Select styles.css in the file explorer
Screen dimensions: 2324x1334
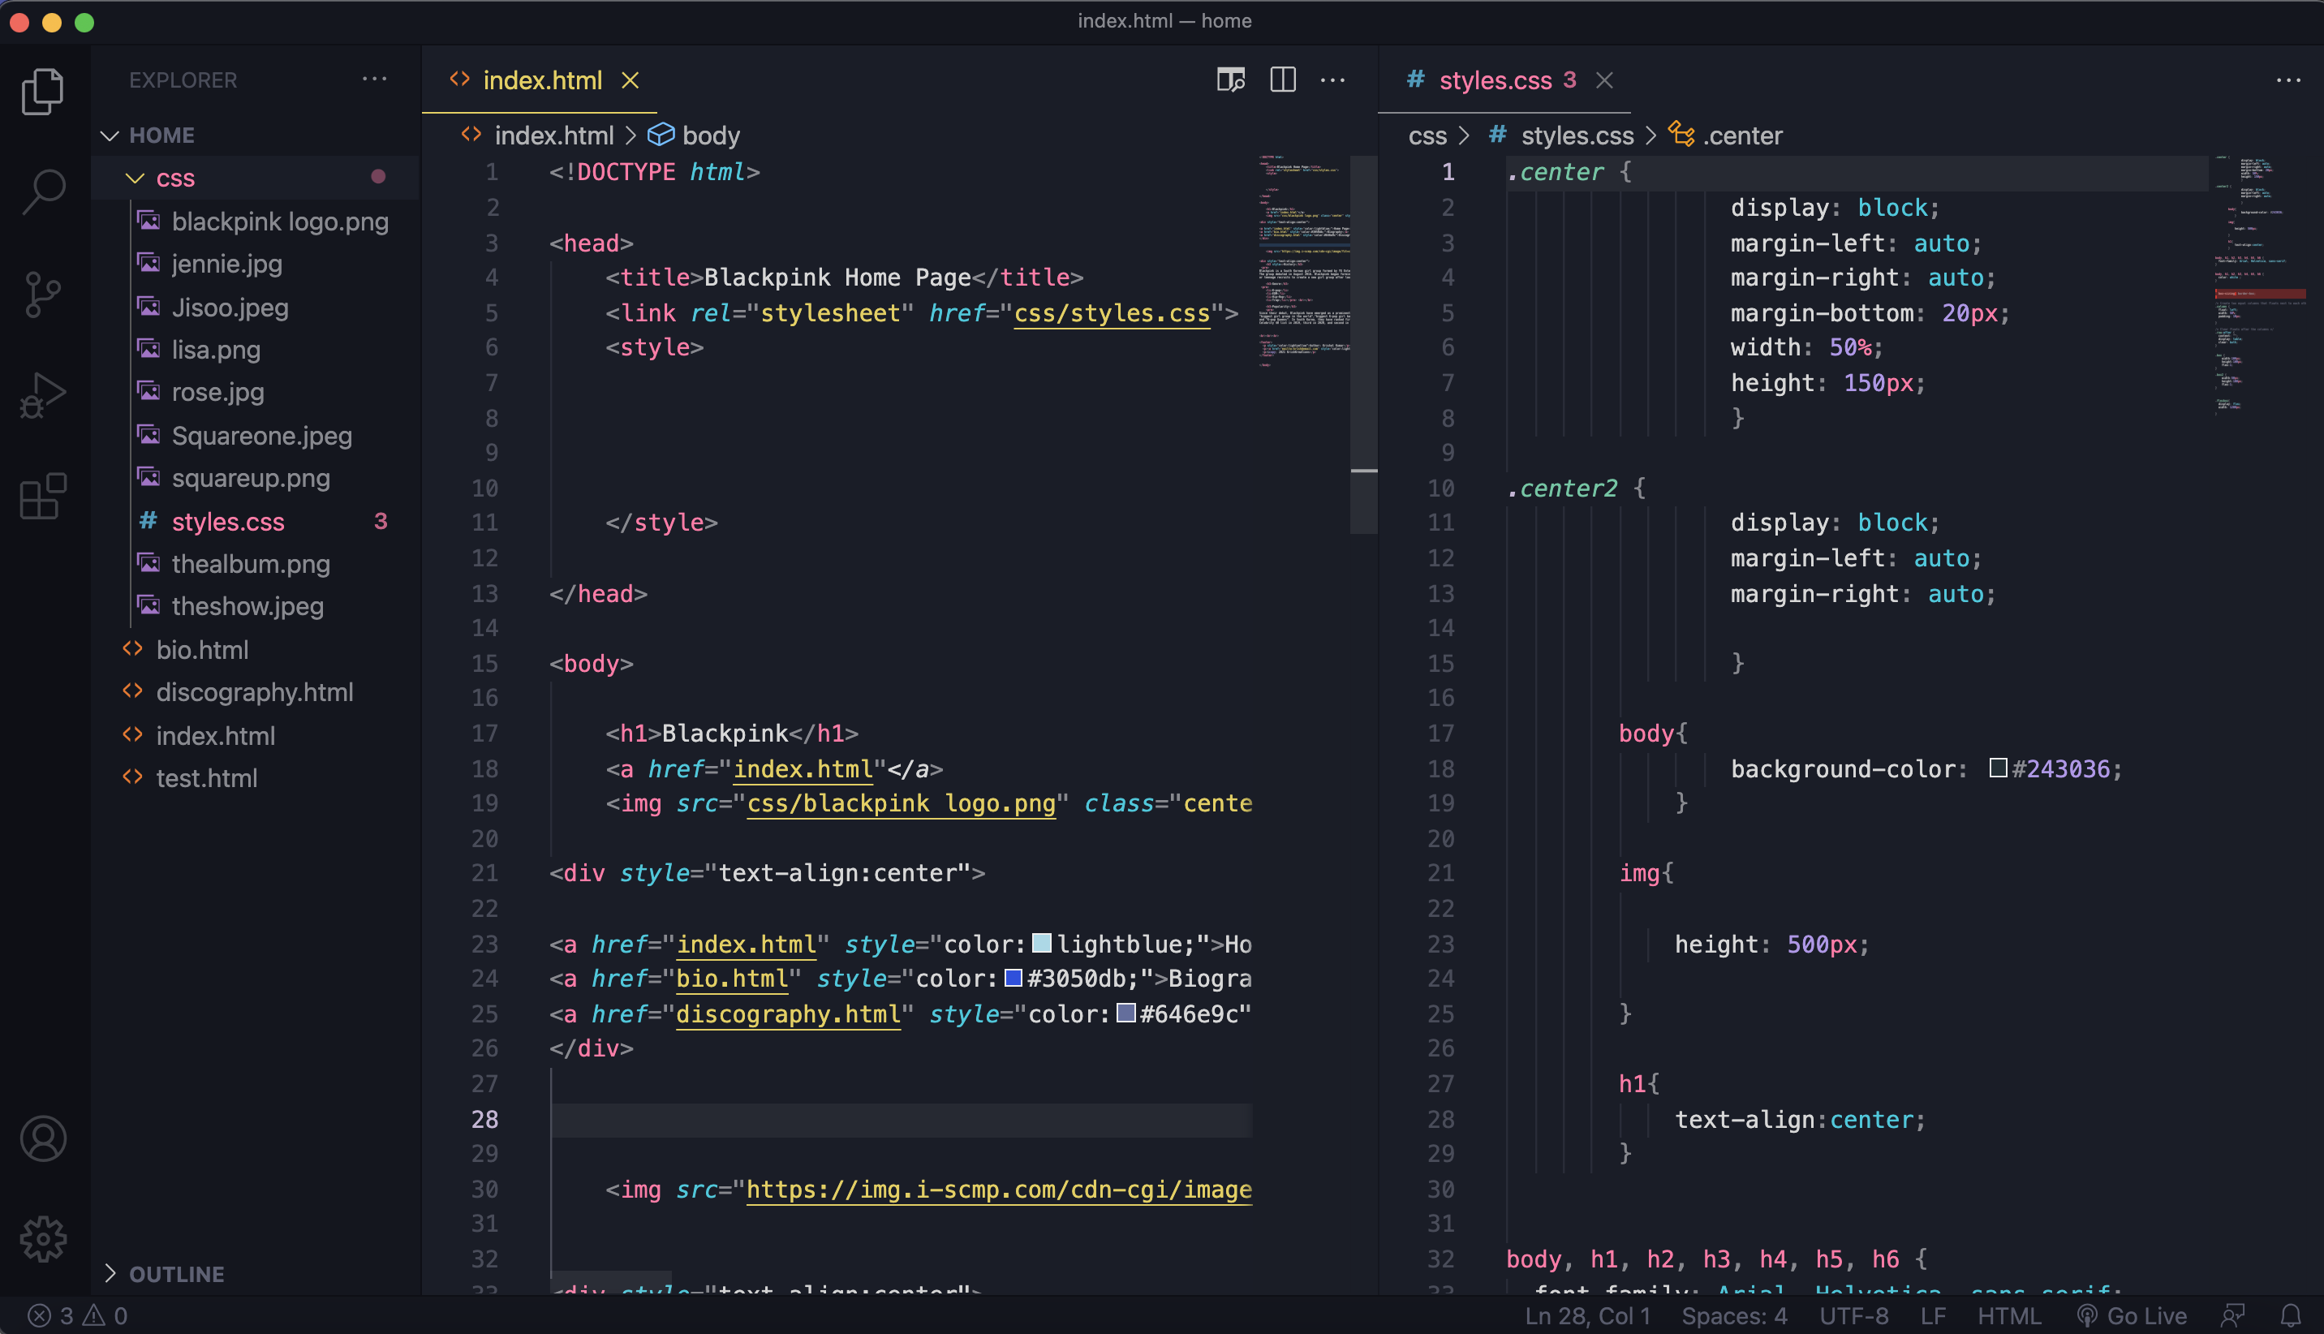point(227,521)
